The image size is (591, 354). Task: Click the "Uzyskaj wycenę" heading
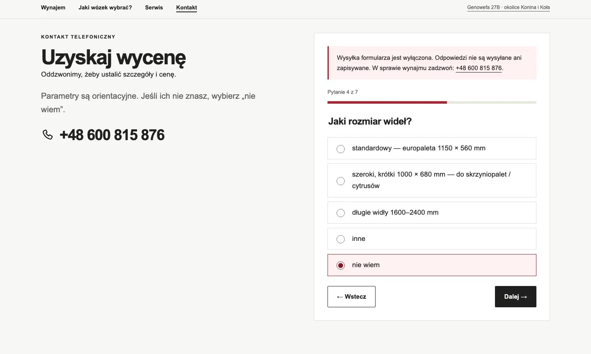[x=113, y=57]
